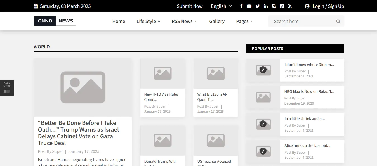Click "Post By Super" under the Gaza headline

(x=51, y=151)
